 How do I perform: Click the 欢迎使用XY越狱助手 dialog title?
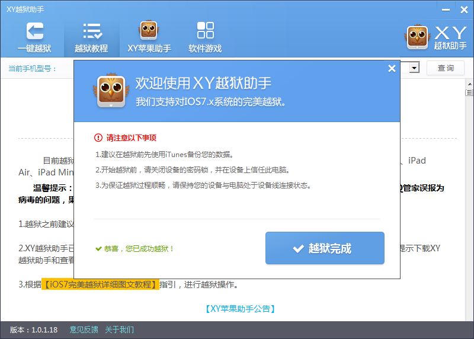click(203, 83)
